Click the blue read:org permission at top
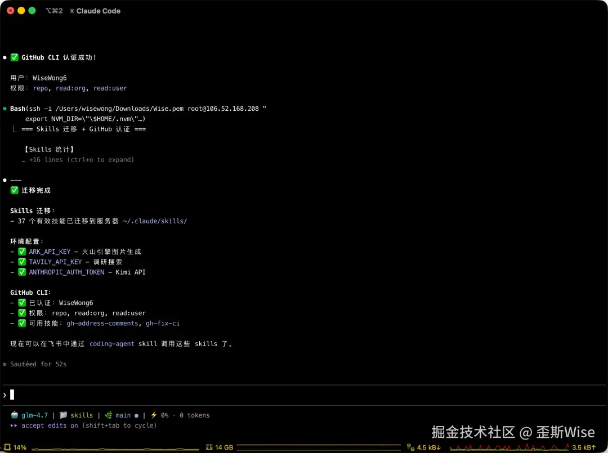The width and height of the screenshot is (608, 453). point(70,88)
